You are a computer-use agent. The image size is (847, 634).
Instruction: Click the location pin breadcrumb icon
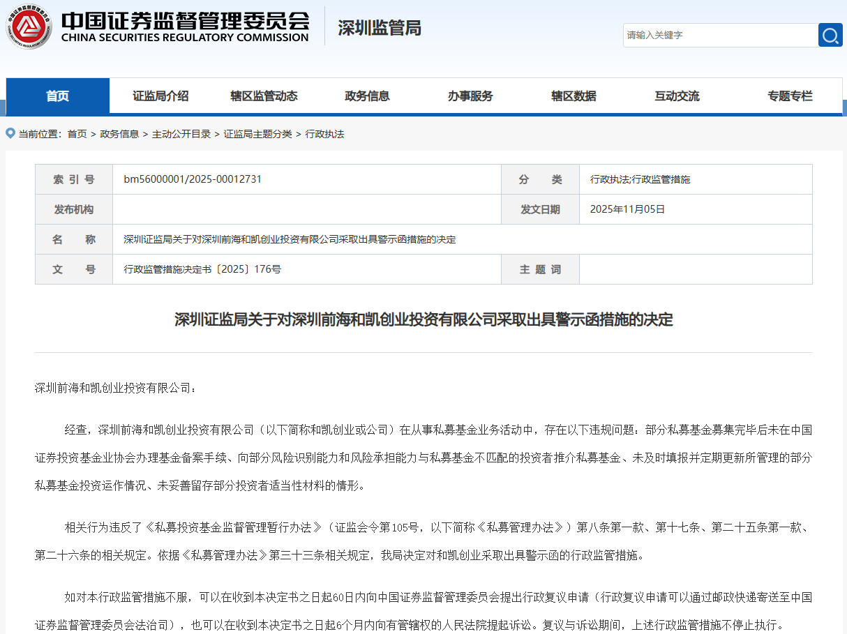coord(10,133)
